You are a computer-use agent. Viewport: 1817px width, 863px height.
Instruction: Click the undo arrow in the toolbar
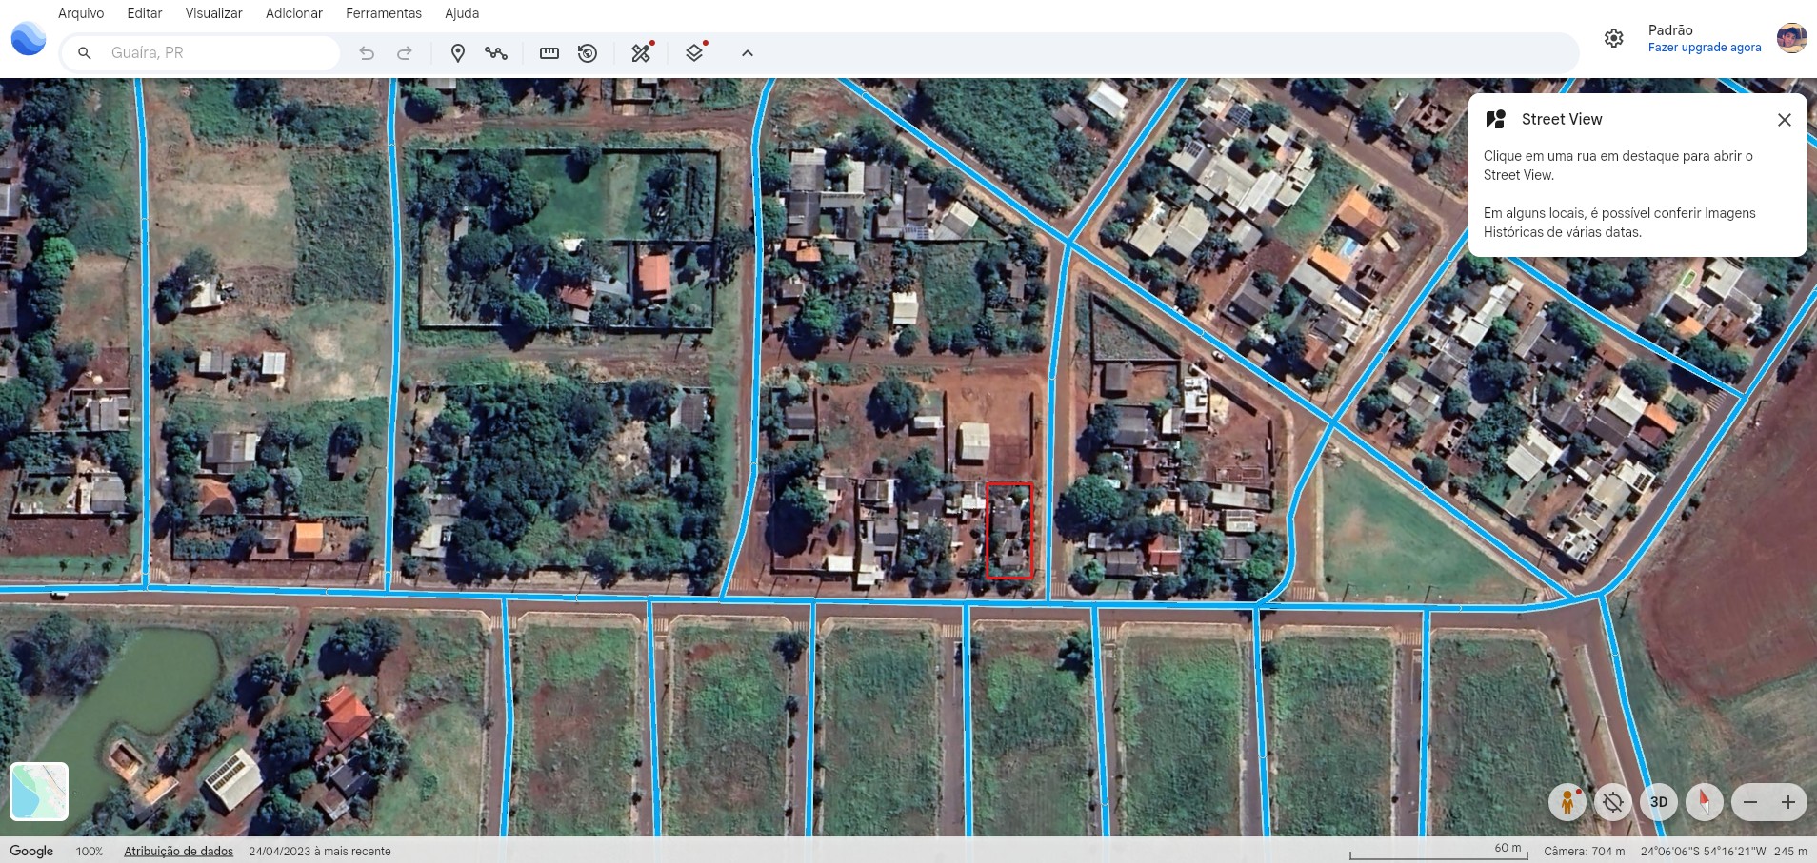(x=367, y=53)
